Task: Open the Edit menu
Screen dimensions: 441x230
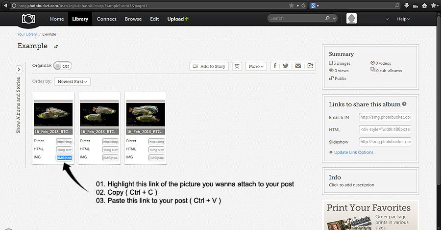Action: (x=154, y=19)
